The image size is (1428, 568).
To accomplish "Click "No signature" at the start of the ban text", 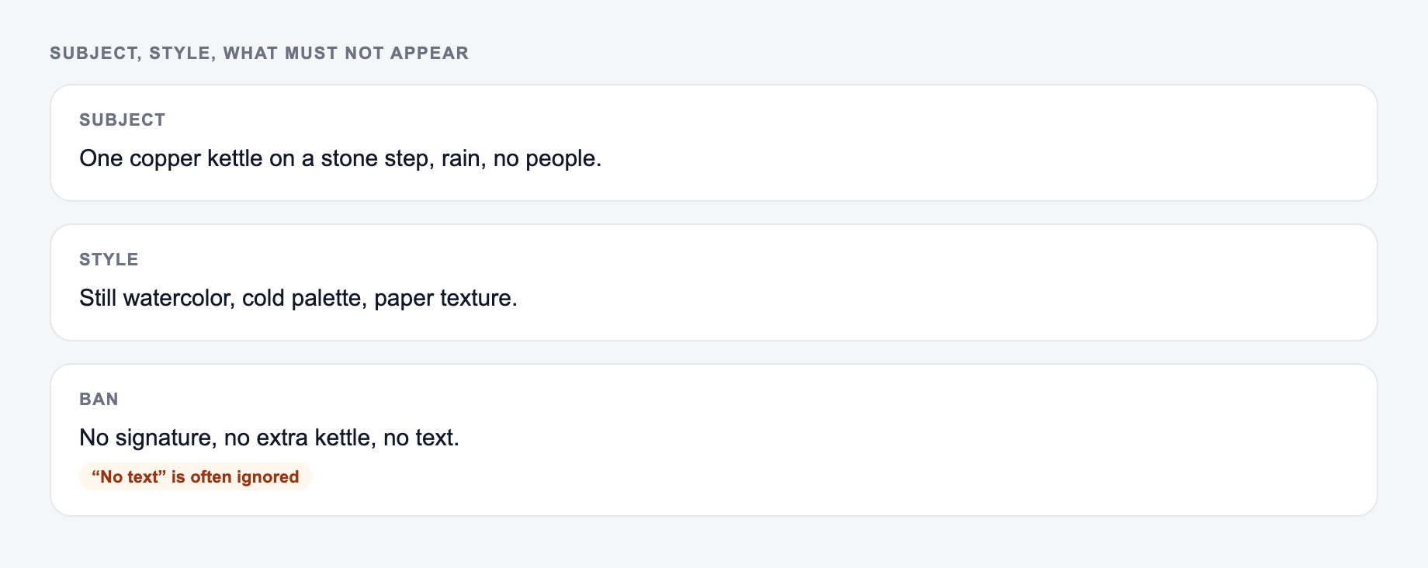I will pyautogui.click(x=146, y=438).
